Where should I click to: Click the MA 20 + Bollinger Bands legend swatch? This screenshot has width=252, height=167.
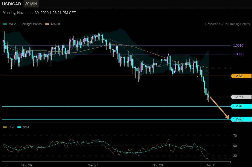point(5,24)
